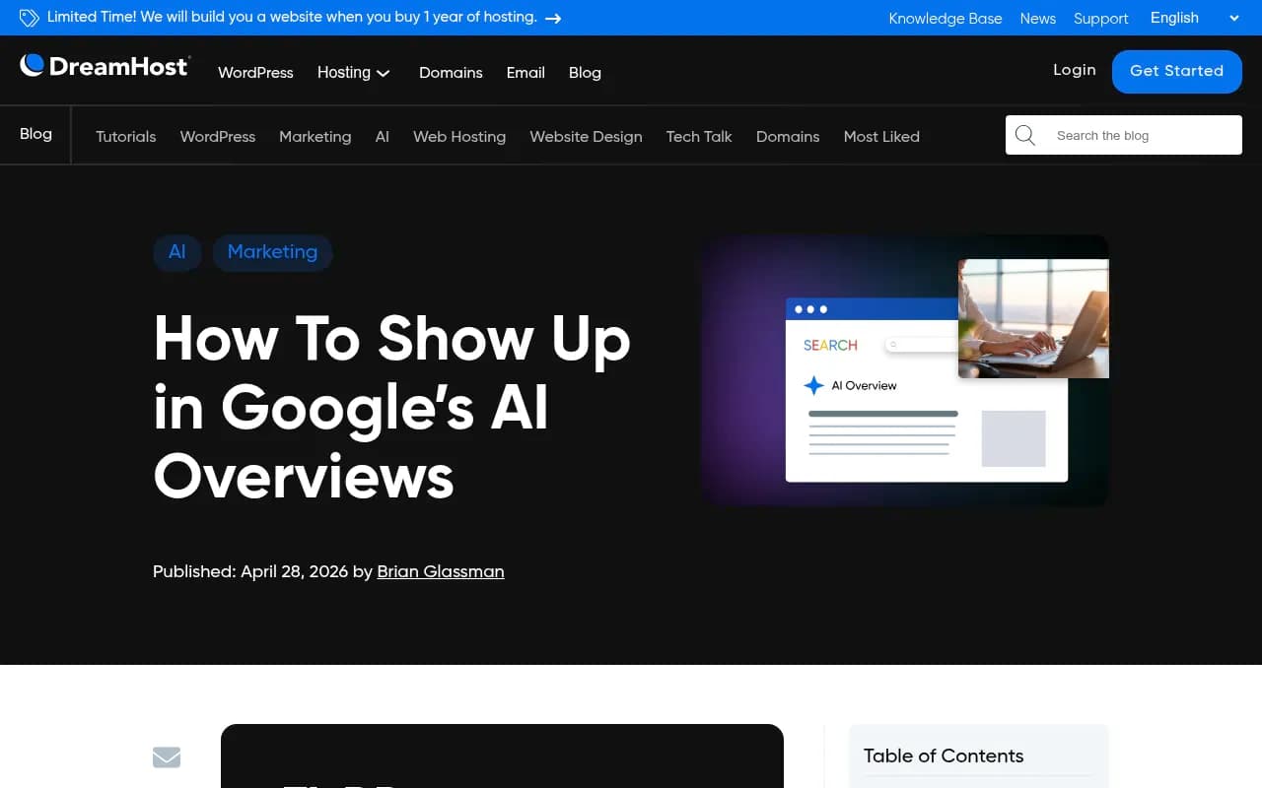Click the price tag promo icon

tap(30, 18)
